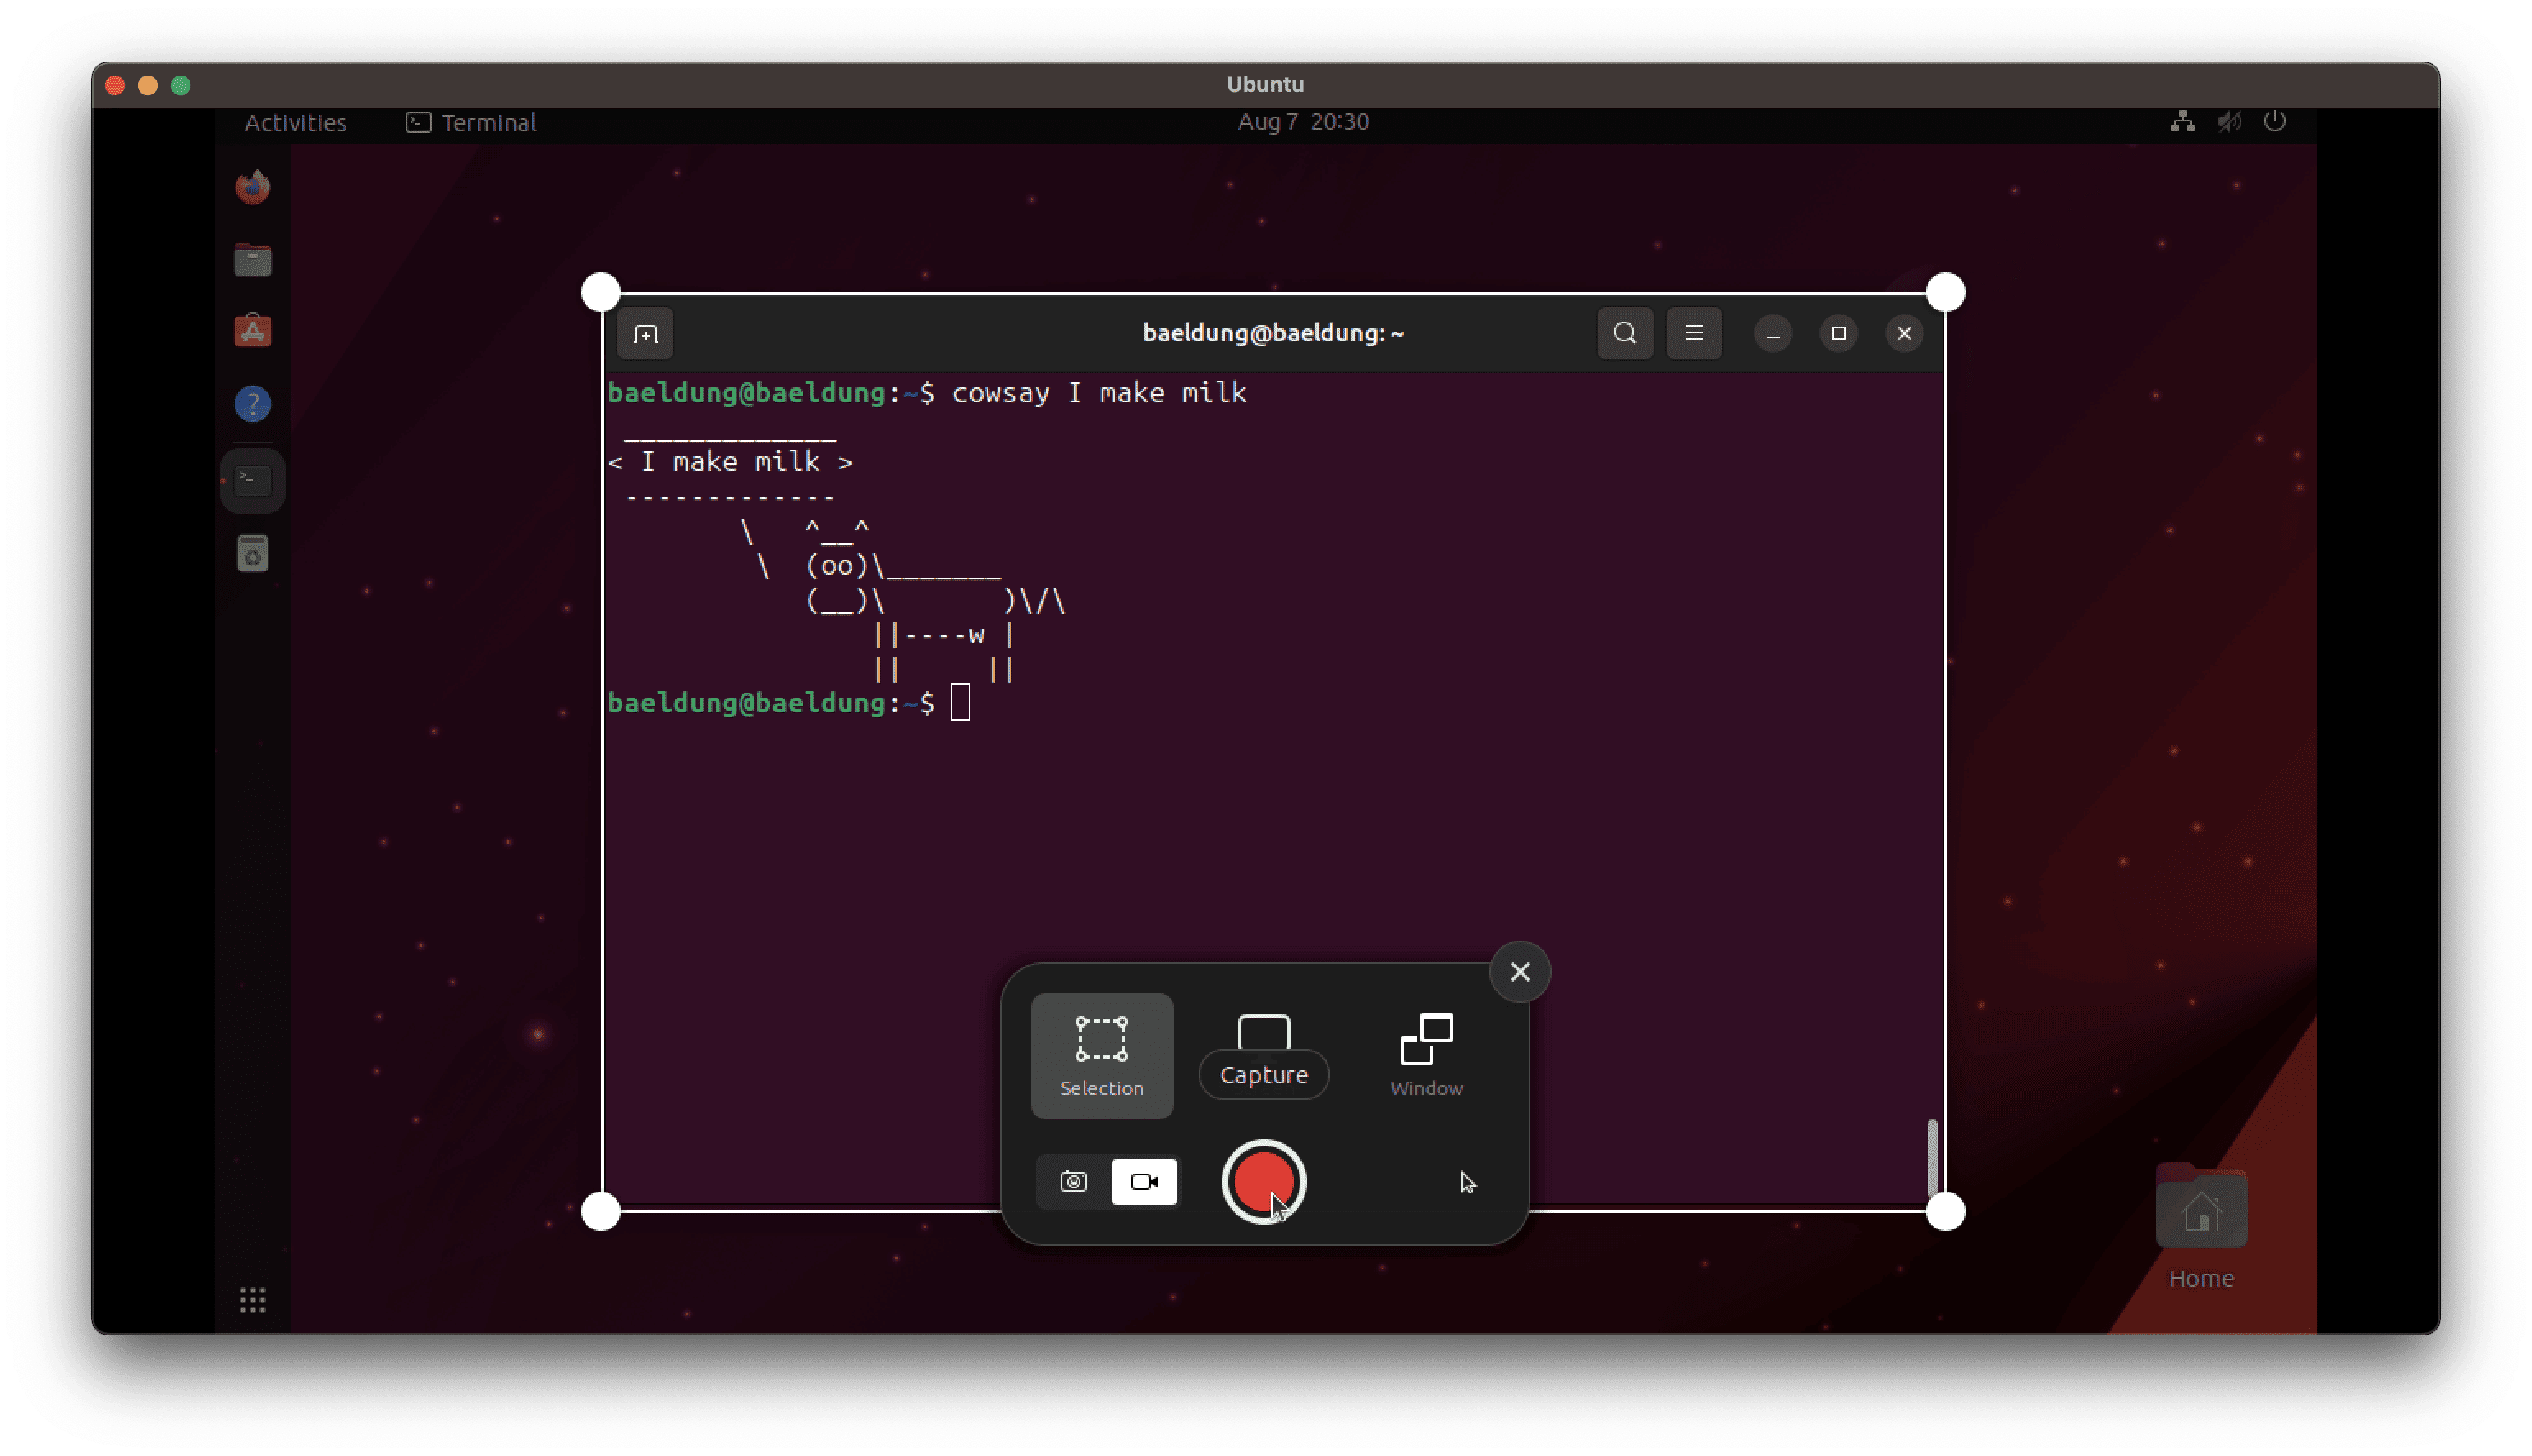Open Help from the dock
The image size is (2532, 1456).
point(252,404)
